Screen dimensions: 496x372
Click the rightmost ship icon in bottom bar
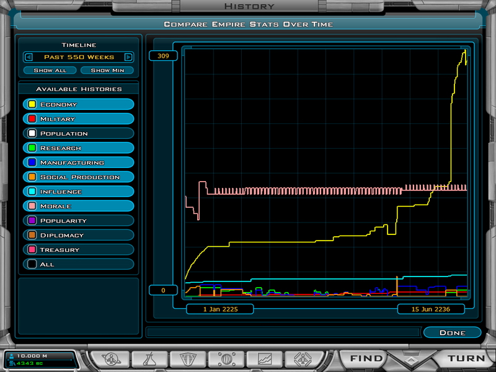point(304,358)
